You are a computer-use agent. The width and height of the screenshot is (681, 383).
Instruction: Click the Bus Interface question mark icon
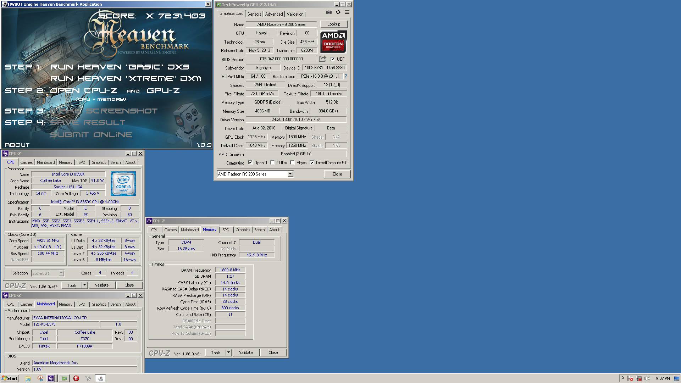point(345,76)
